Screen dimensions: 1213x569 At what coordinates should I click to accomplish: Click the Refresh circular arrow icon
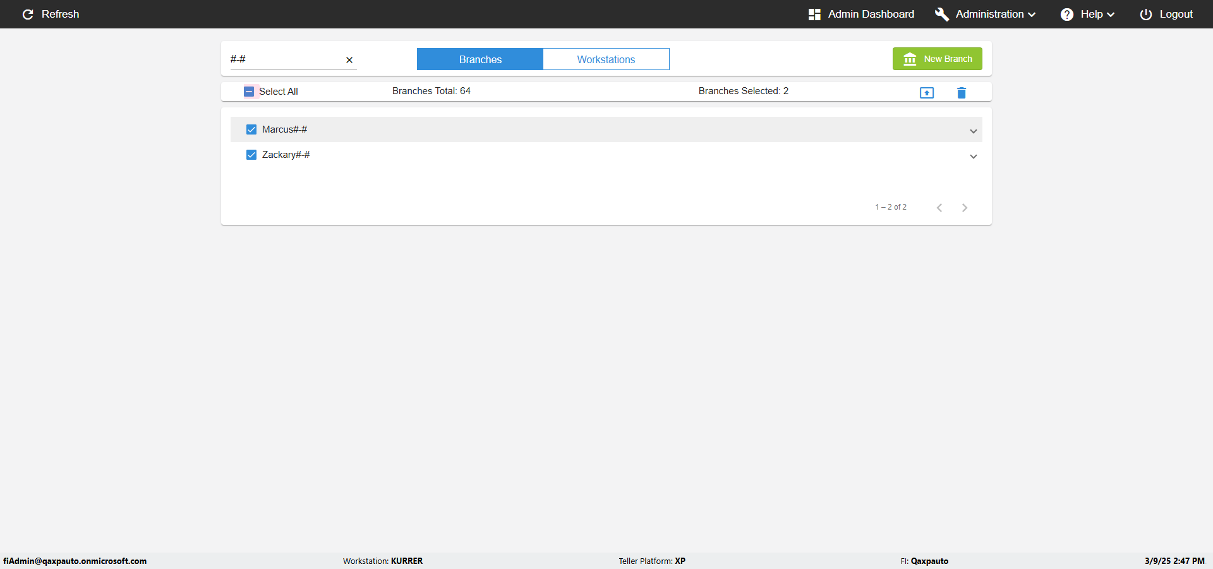tap(28, 15)
